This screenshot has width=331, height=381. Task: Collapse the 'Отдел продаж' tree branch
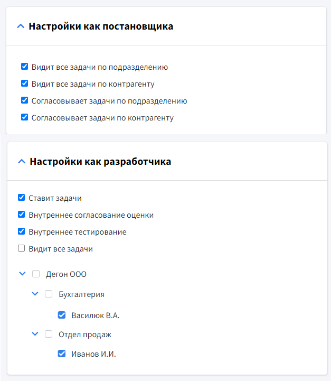click(35, 334)
